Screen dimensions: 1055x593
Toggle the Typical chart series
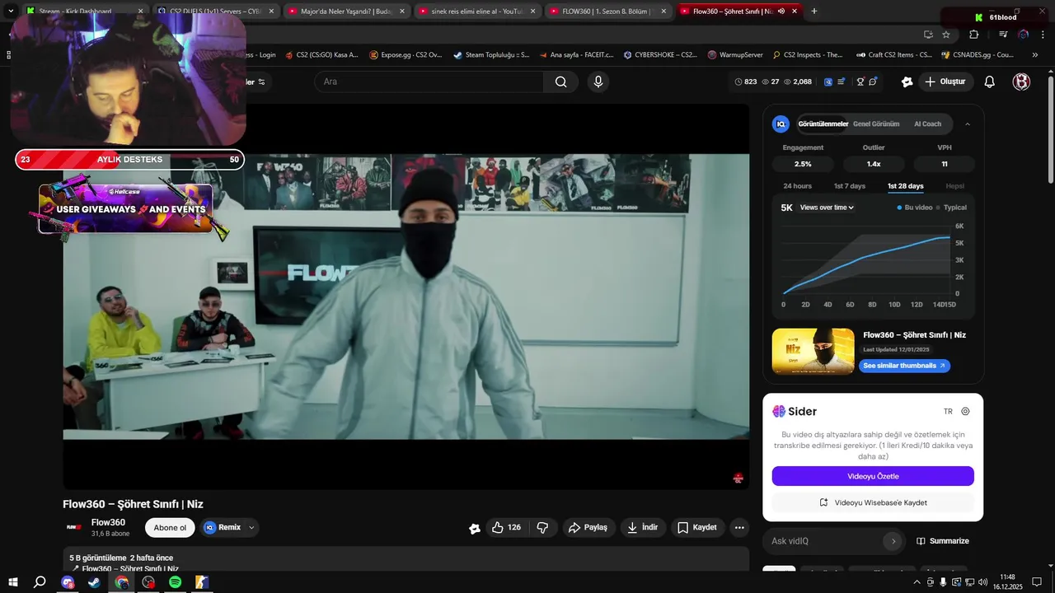click(952, 208)
